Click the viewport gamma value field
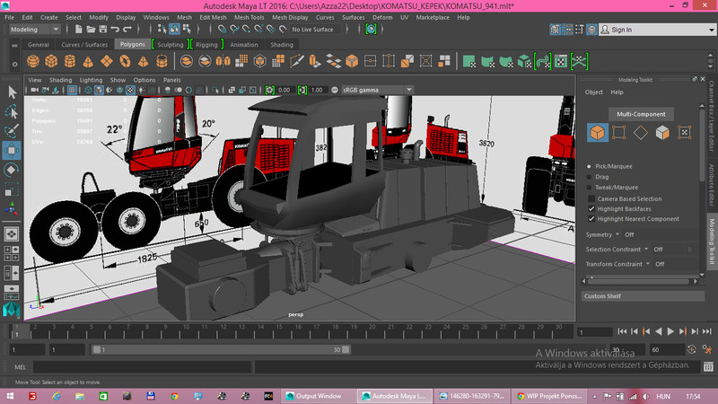 click(x=317, y=90)
